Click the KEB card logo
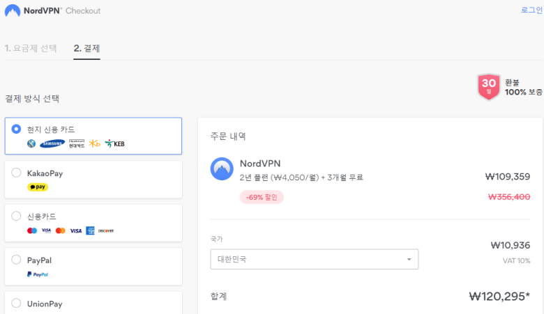 pyautogui.click(x=115, y=143)
